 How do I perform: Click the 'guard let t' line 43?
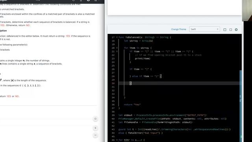(174, 129)
